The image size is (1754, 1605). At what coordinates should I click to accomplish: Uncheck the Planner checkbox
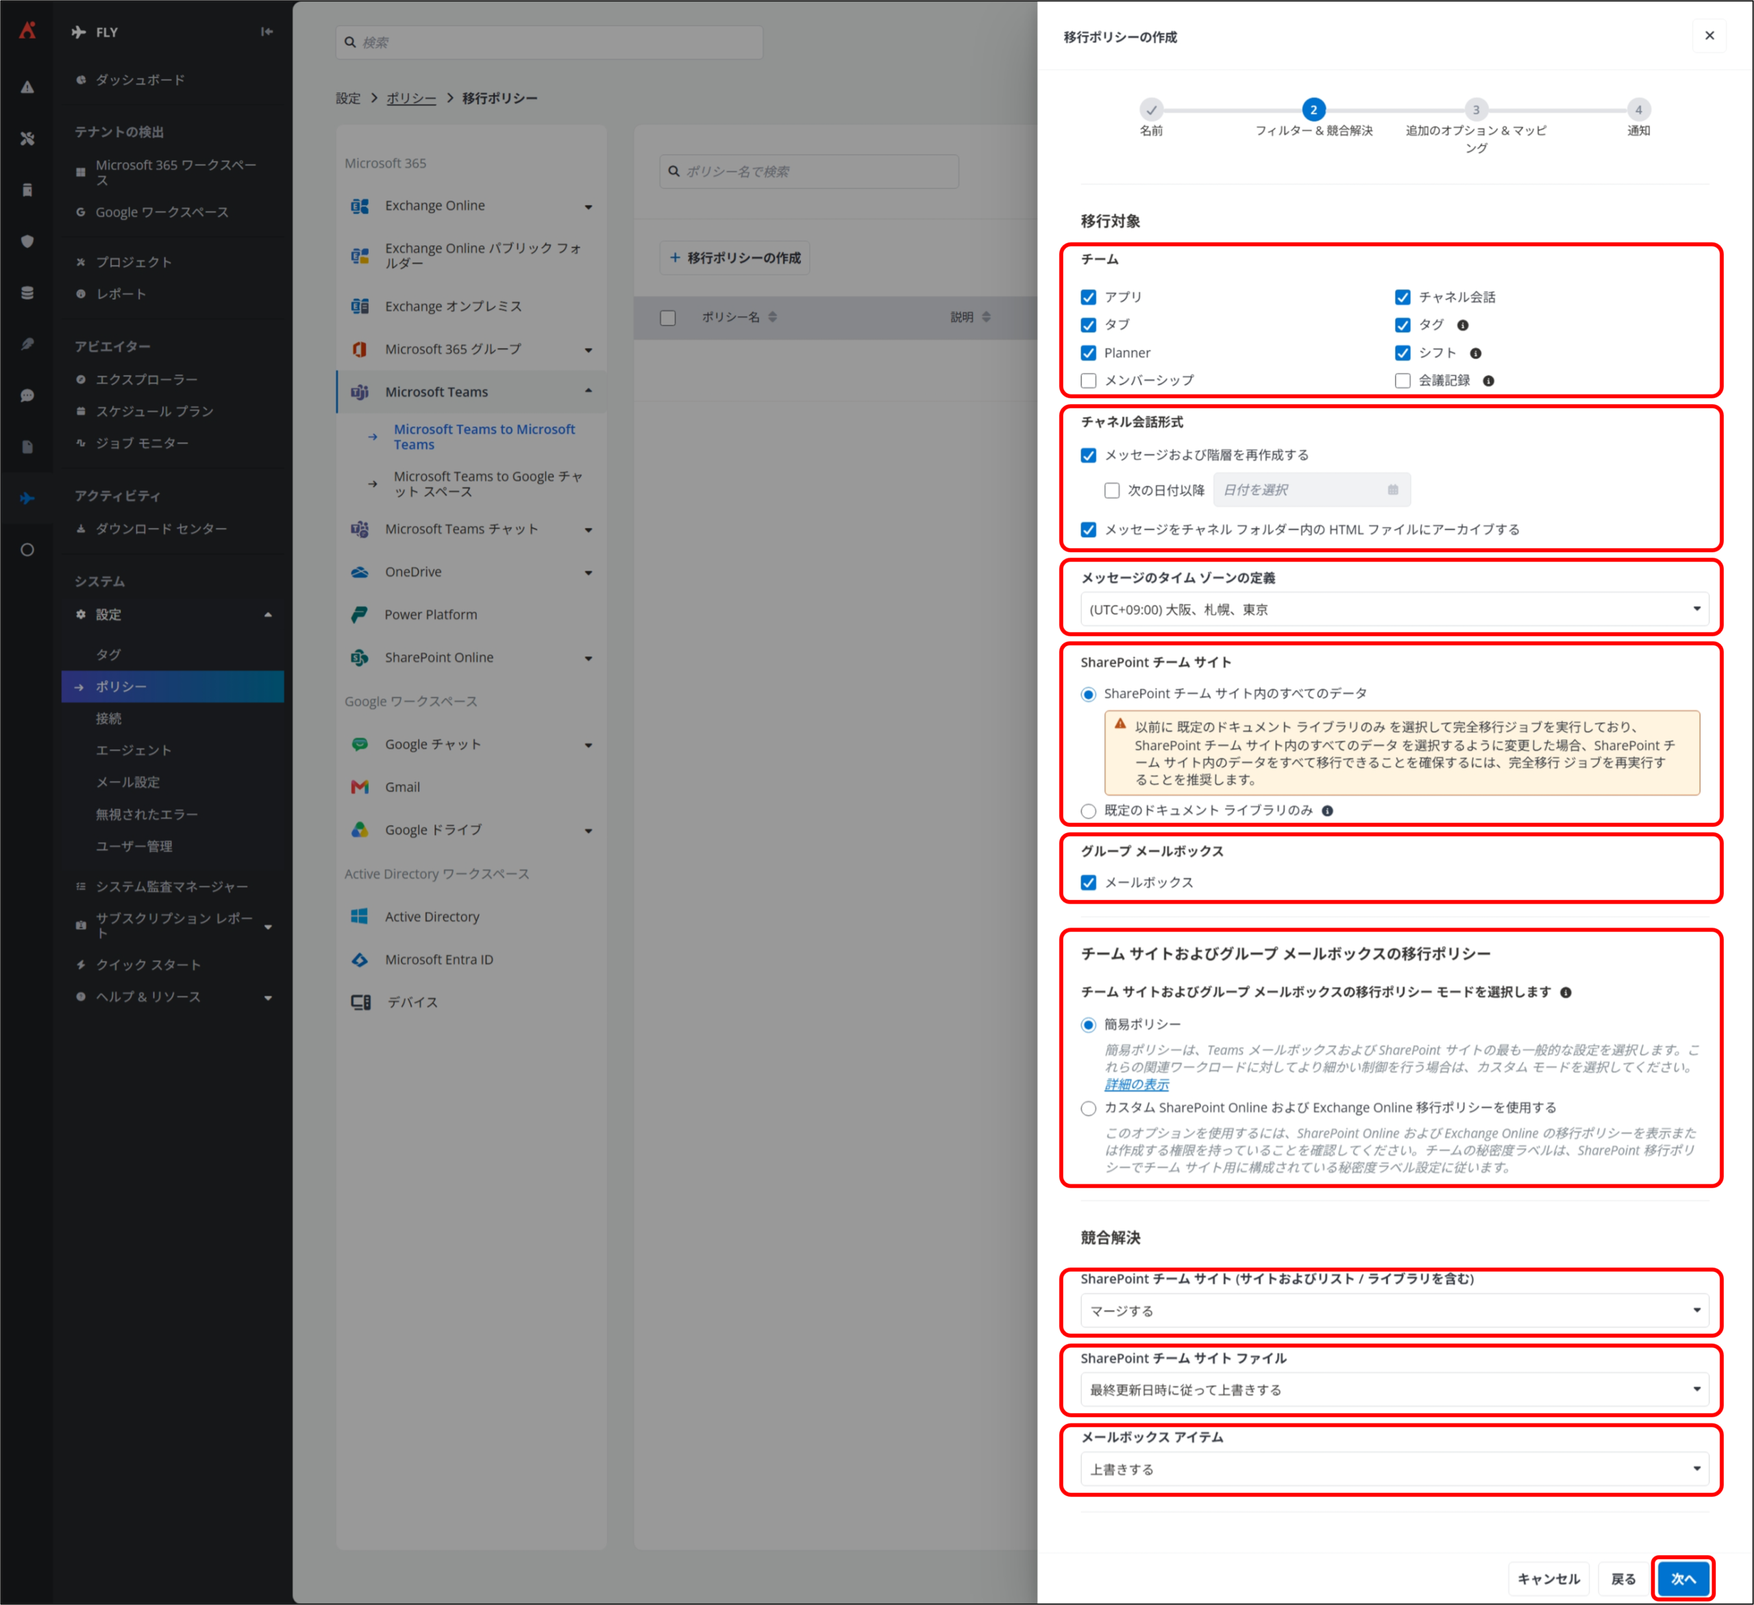pyautogui.click(x=1089, y=353)
